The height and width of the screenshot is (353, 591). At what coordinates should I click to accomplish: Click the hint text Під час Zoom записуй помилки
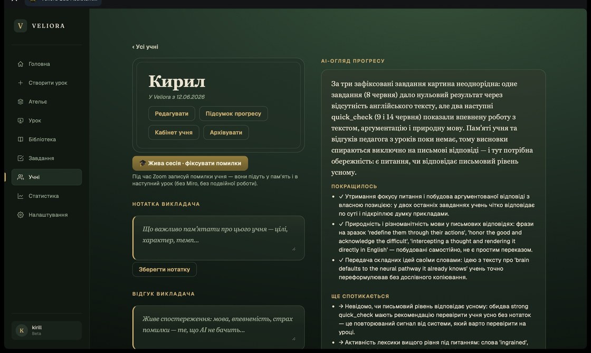pyautogui.click(x=215, y=180)
